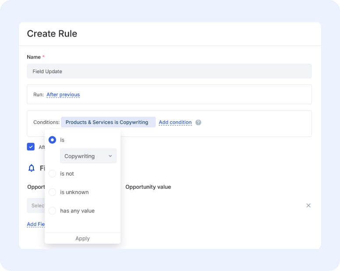Click the "Run:" label text
Screen dimensions: 340x271
click(x=39, y=95)
